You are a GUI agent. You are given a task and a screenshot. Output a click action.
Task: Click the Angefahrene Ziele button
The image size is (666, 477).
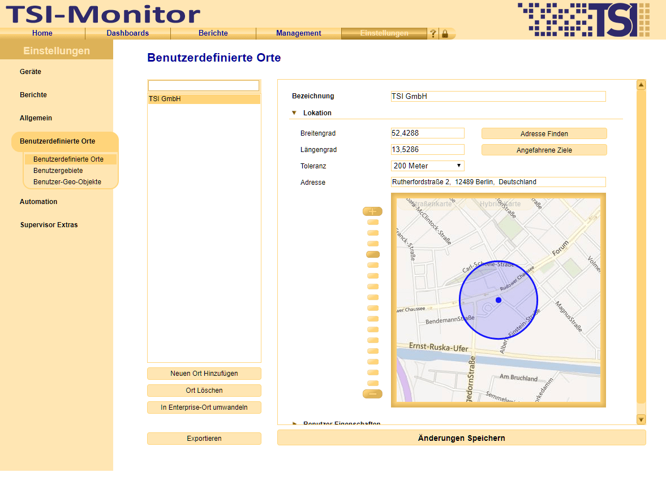(544, 150)
